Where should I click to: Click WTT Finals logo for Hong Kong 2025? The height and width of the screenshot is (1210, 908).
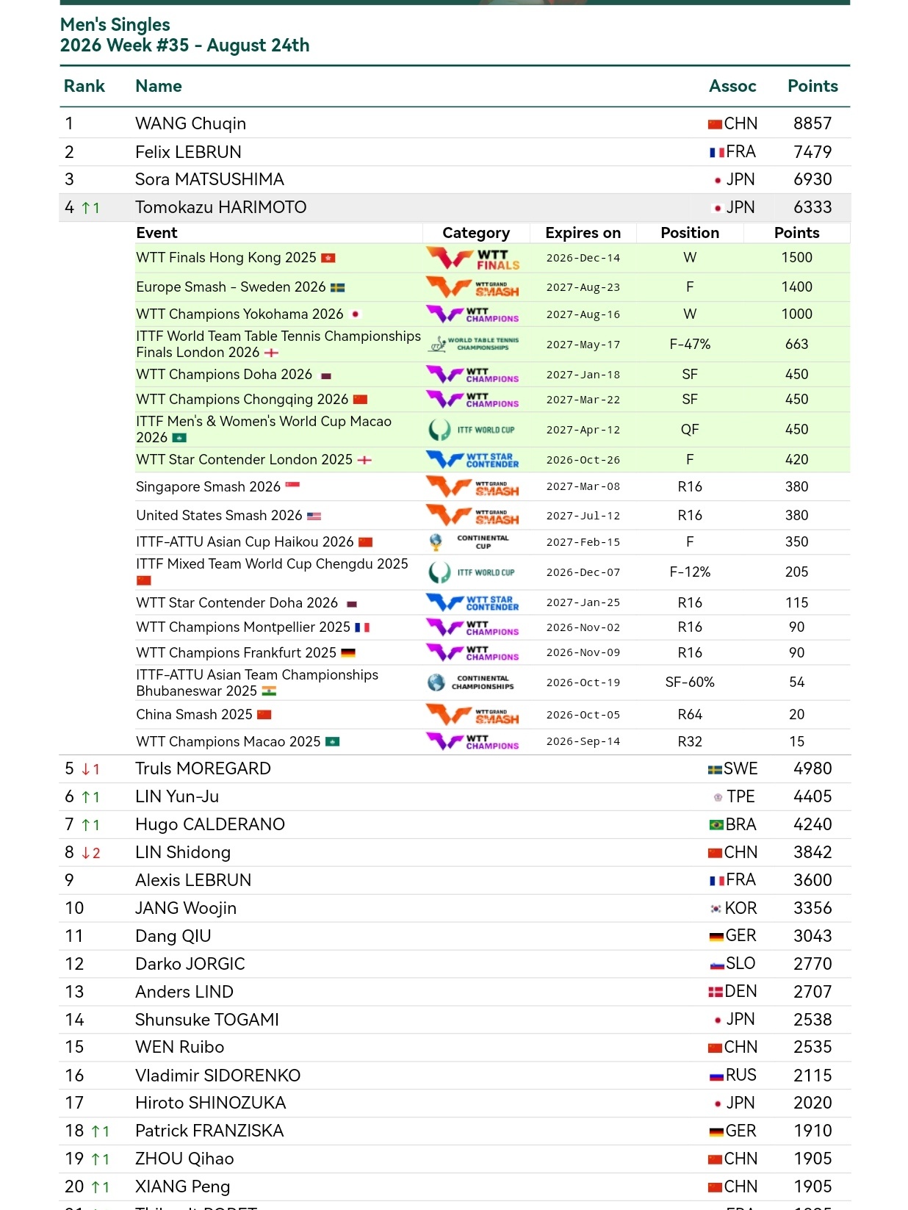[474, 259]
